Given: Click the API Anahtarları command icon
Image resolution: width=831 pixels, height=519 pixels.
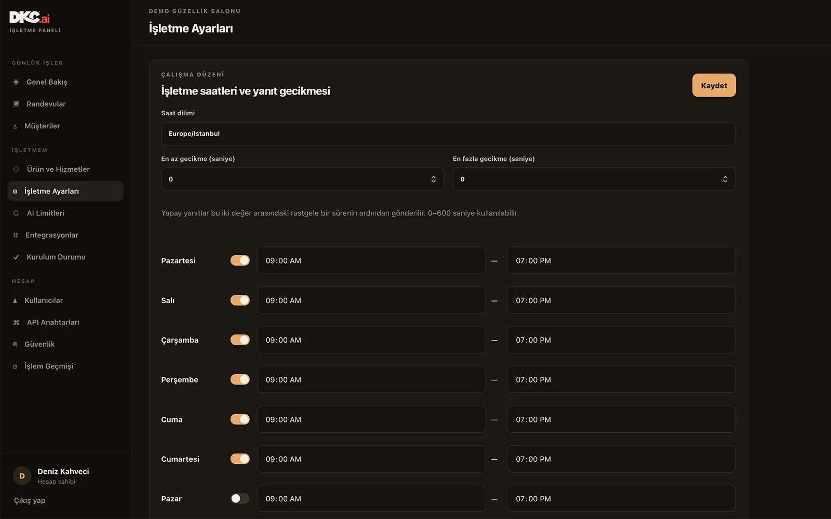Looking at the screenshot, I should [x=16, y=322].
